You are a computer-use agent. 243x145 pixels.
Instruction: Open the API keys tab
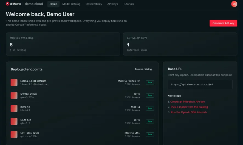click(x=113, y=4)
